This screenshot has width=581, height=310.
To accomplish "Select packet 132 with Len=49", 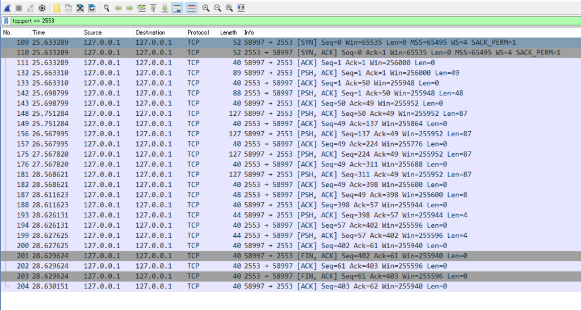I will tap(290, 73).
